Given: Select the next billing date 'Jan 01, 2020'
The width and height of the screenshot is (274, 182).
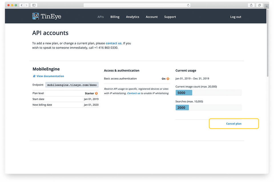Looking at the screenshot, I should (91, 105).
